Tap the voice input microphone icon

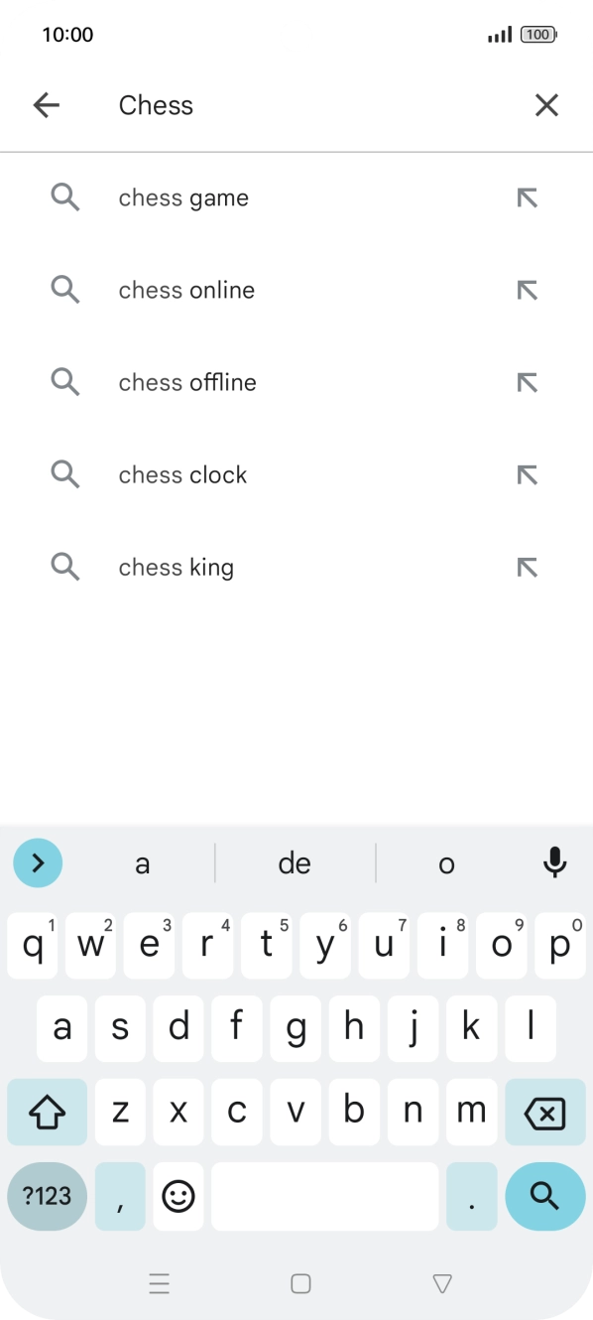pyautogui.click(x=555, y=863)
